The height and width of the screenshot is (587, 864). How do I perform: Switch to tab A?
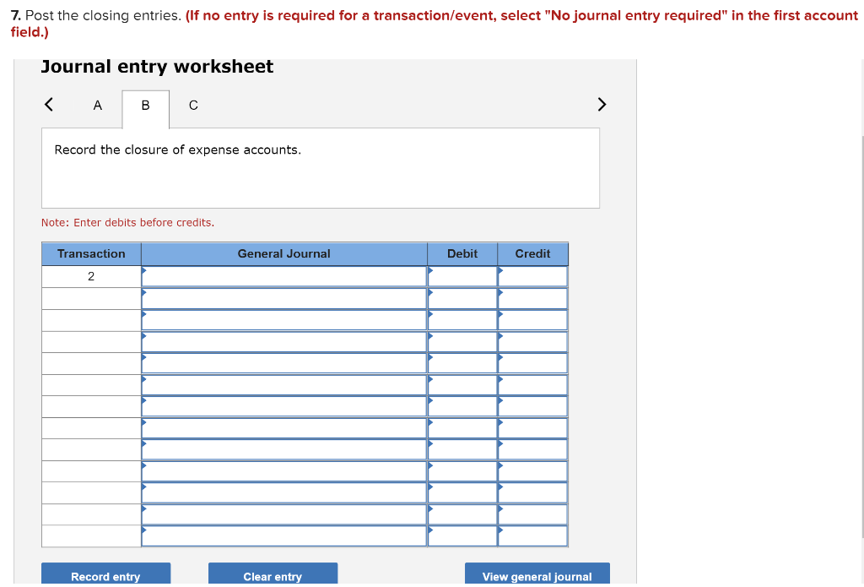tap(98, 106)
